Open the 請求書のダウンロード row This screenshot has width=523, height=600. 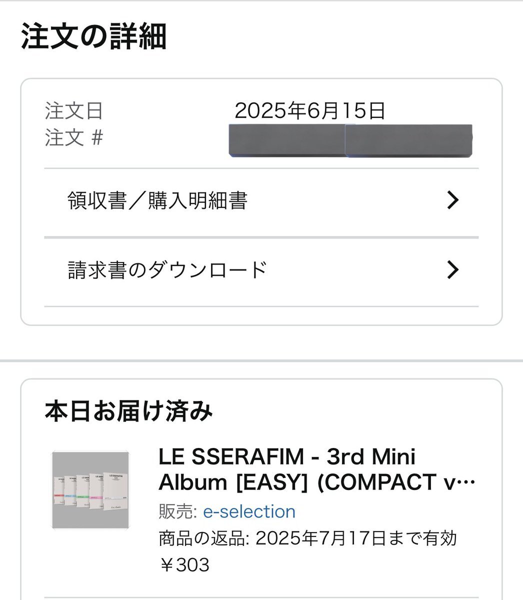click(261, 271)
